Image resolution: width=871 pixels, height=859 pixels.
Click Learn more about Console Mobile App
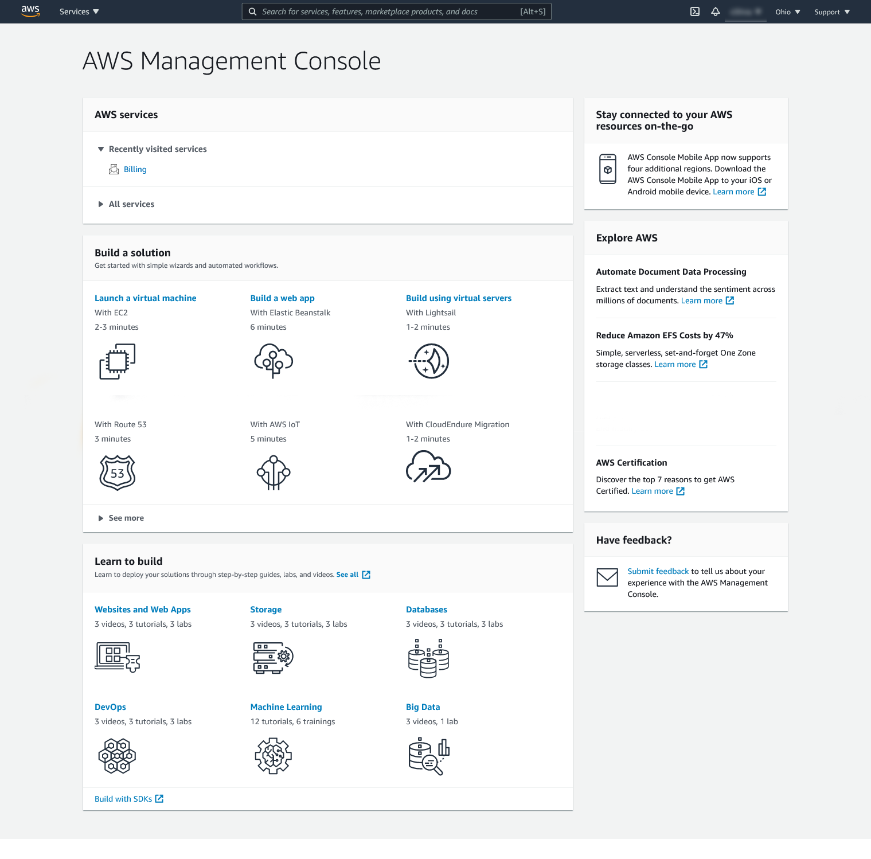click(733, 192)
